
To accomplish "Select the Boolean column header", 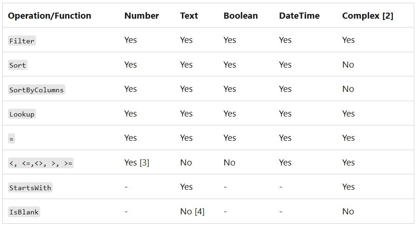I will (240, 16).
